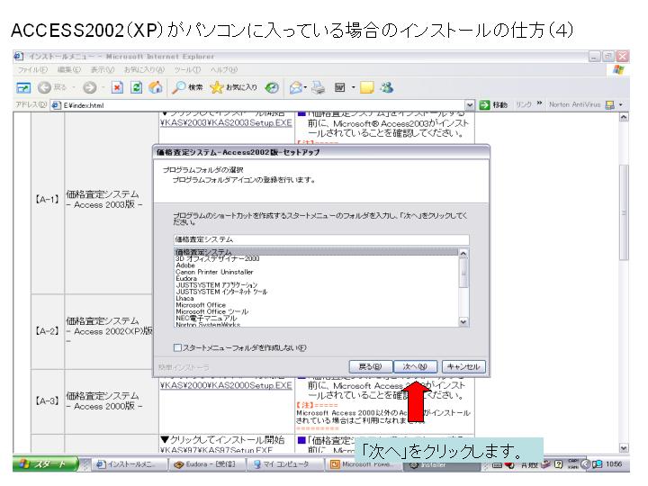The width and height of the screenshot is (648, 486).
Task: Select '3D オフィスデザイナー2000' folder
Action: pos(316,258)
